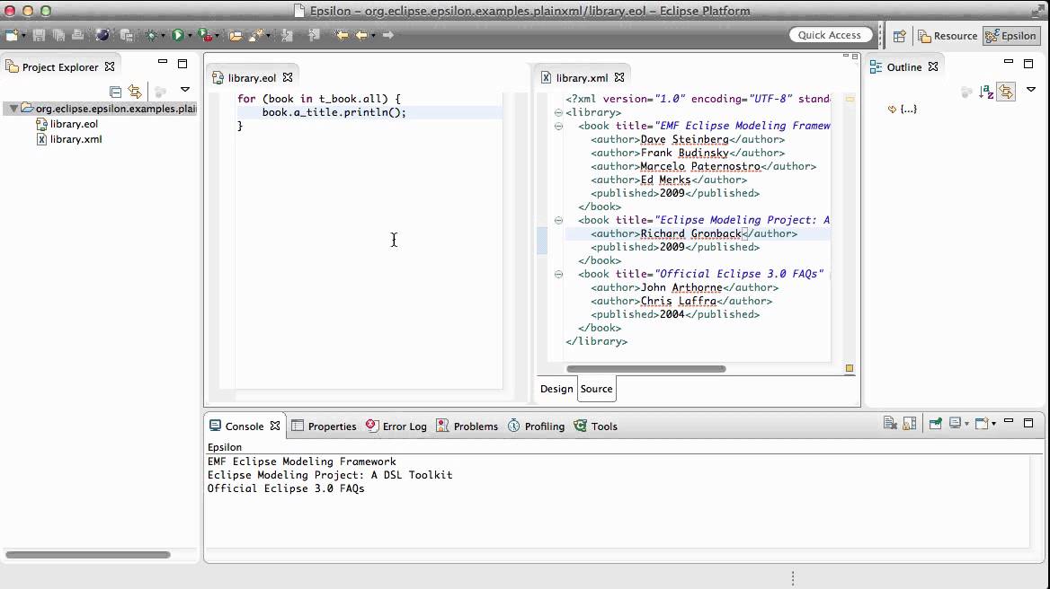Run the program with green Run button
Image resolution: width=1050 pixels, height=589 pixels.
click(177, 35)
